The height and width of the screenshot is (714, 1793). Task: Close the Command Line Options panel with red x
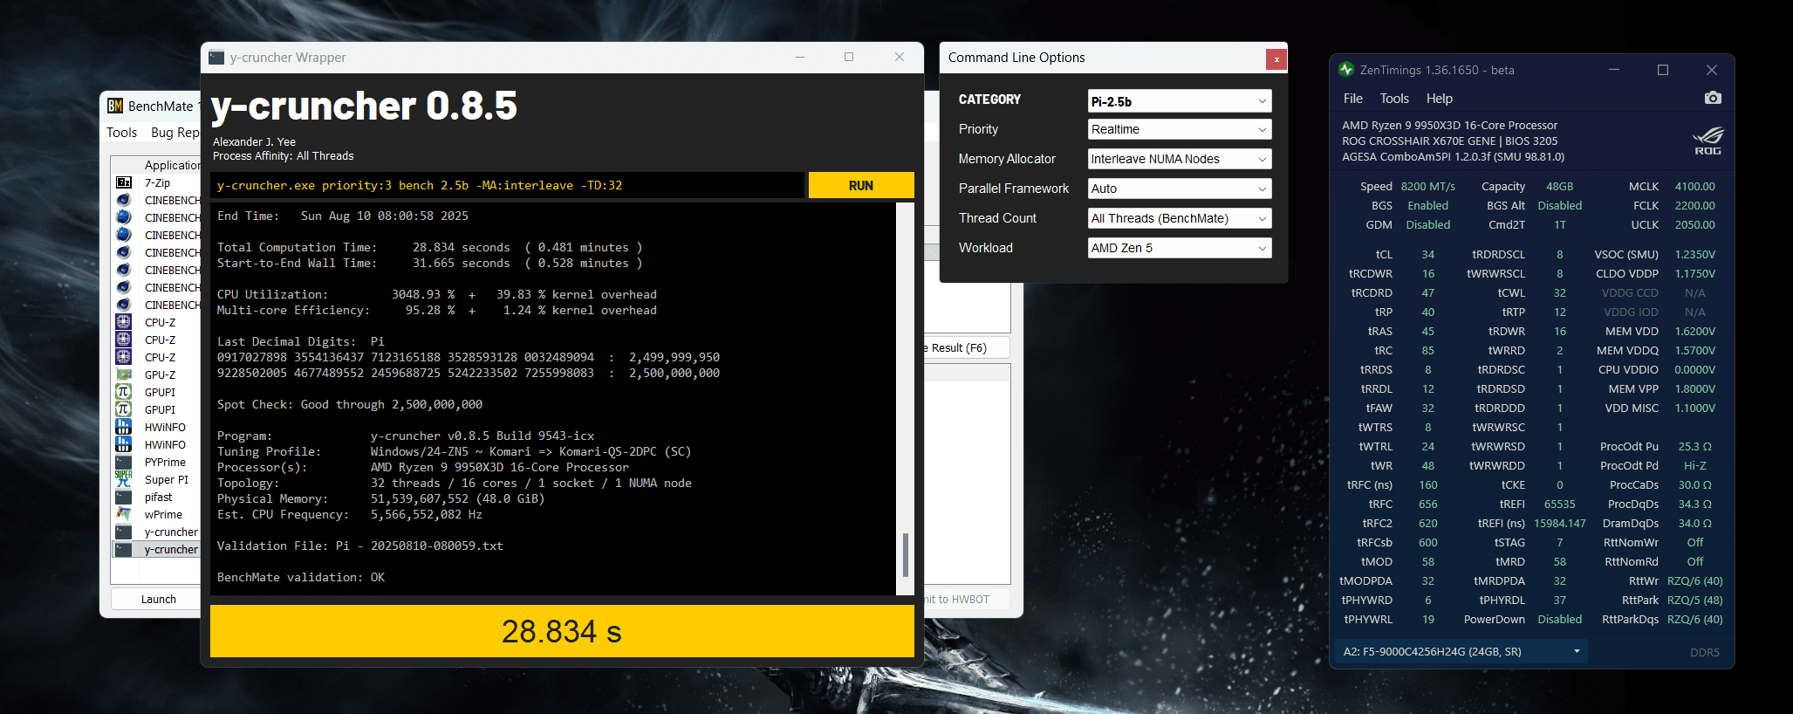point(1276,59)
